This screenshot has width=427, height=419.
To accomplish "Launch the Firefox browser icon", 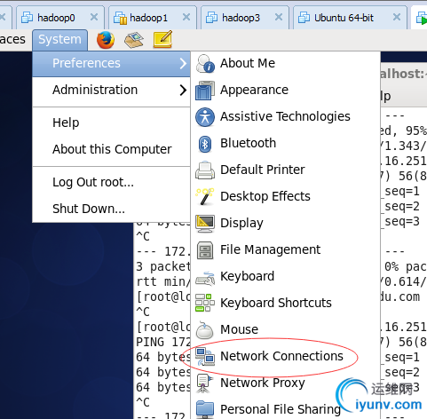I will click(x=106, y=40).
